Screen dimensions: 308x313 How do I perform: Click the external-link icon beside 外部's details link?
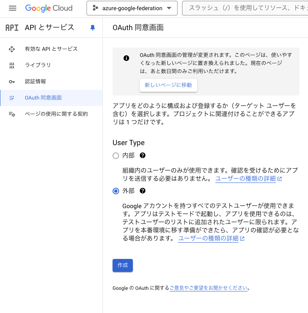[242, 239]
